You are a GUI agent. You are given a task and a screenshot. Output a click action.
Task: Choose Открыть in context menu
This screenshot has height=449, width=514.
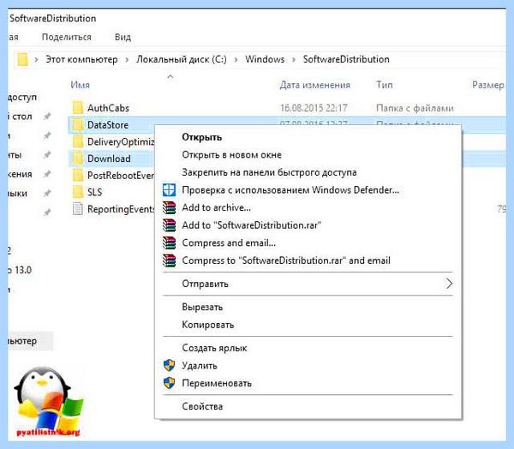pyautogui.click(x=202, y=137)
